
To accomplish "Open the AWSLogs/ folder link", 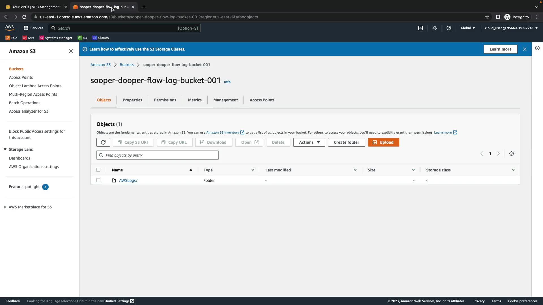I will [128, 180].
